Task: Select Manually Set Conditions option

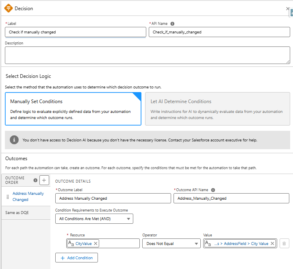Action: point(73,109)
